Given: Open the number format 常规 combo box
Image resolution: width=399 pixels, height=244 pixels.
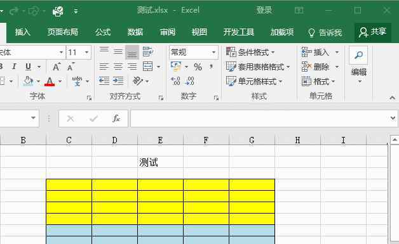Looking at the screenshot, I should click(193, 53).
